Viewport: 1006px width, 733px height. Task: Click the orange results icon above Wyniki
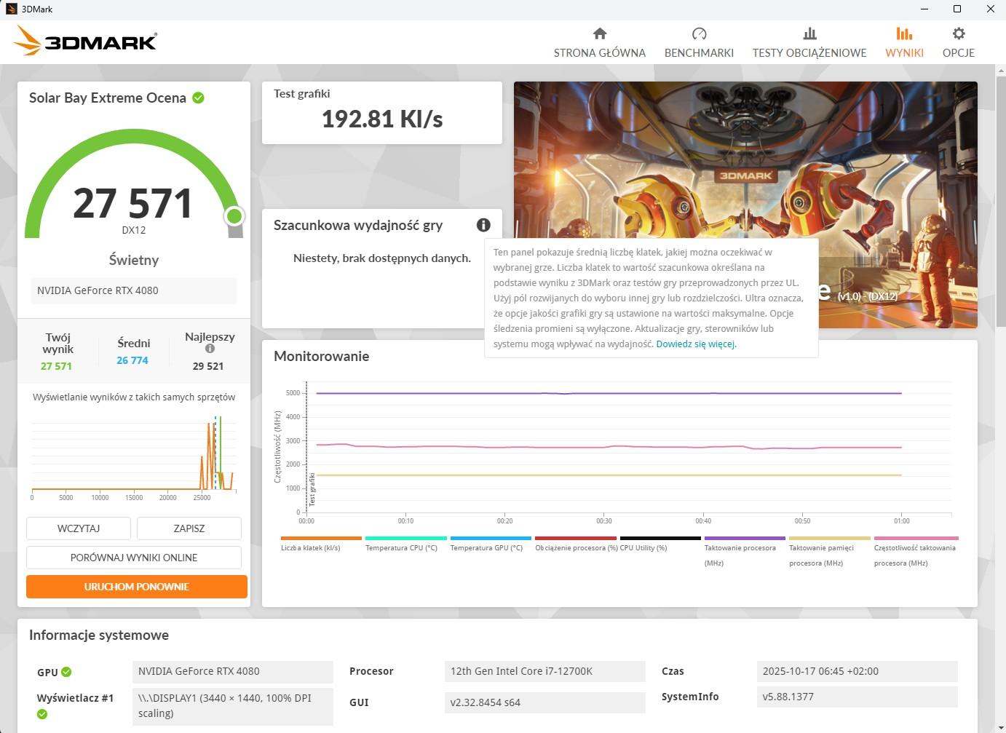coord(904,33)
